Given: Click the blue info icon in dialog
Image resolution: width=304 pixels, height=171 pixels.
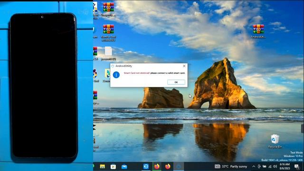Looking at the screenshot, I should pos(116,75).
